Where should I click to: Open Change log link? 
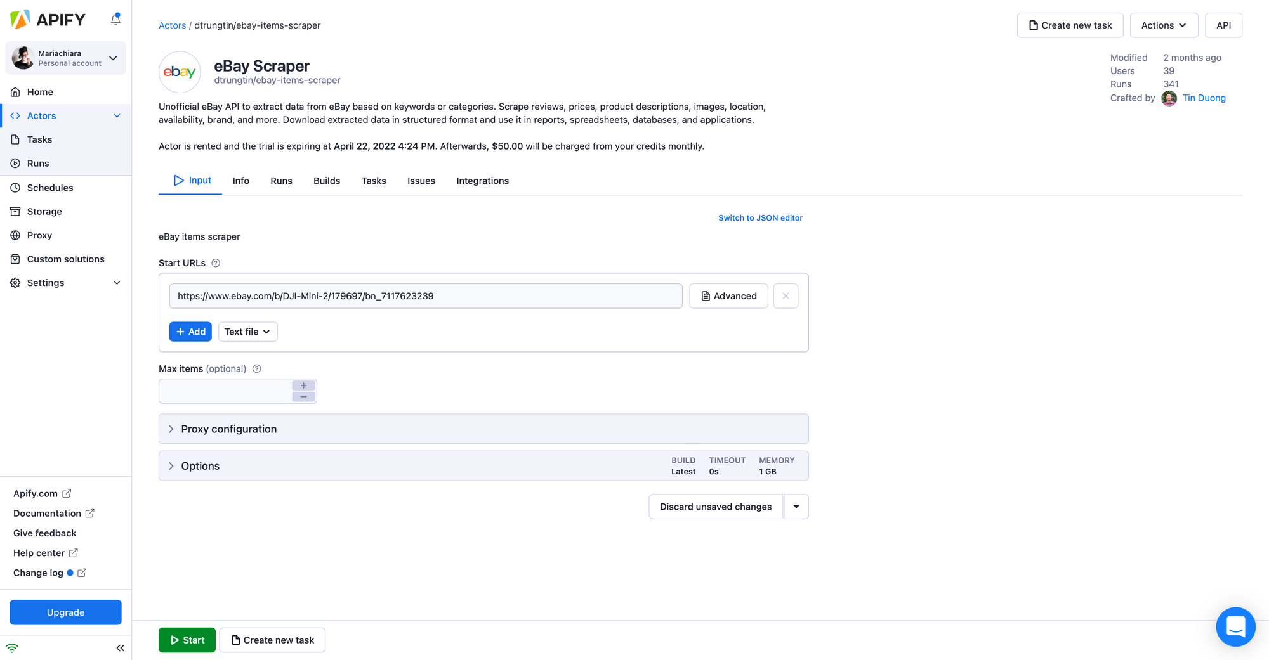click(x=49, y=573)
